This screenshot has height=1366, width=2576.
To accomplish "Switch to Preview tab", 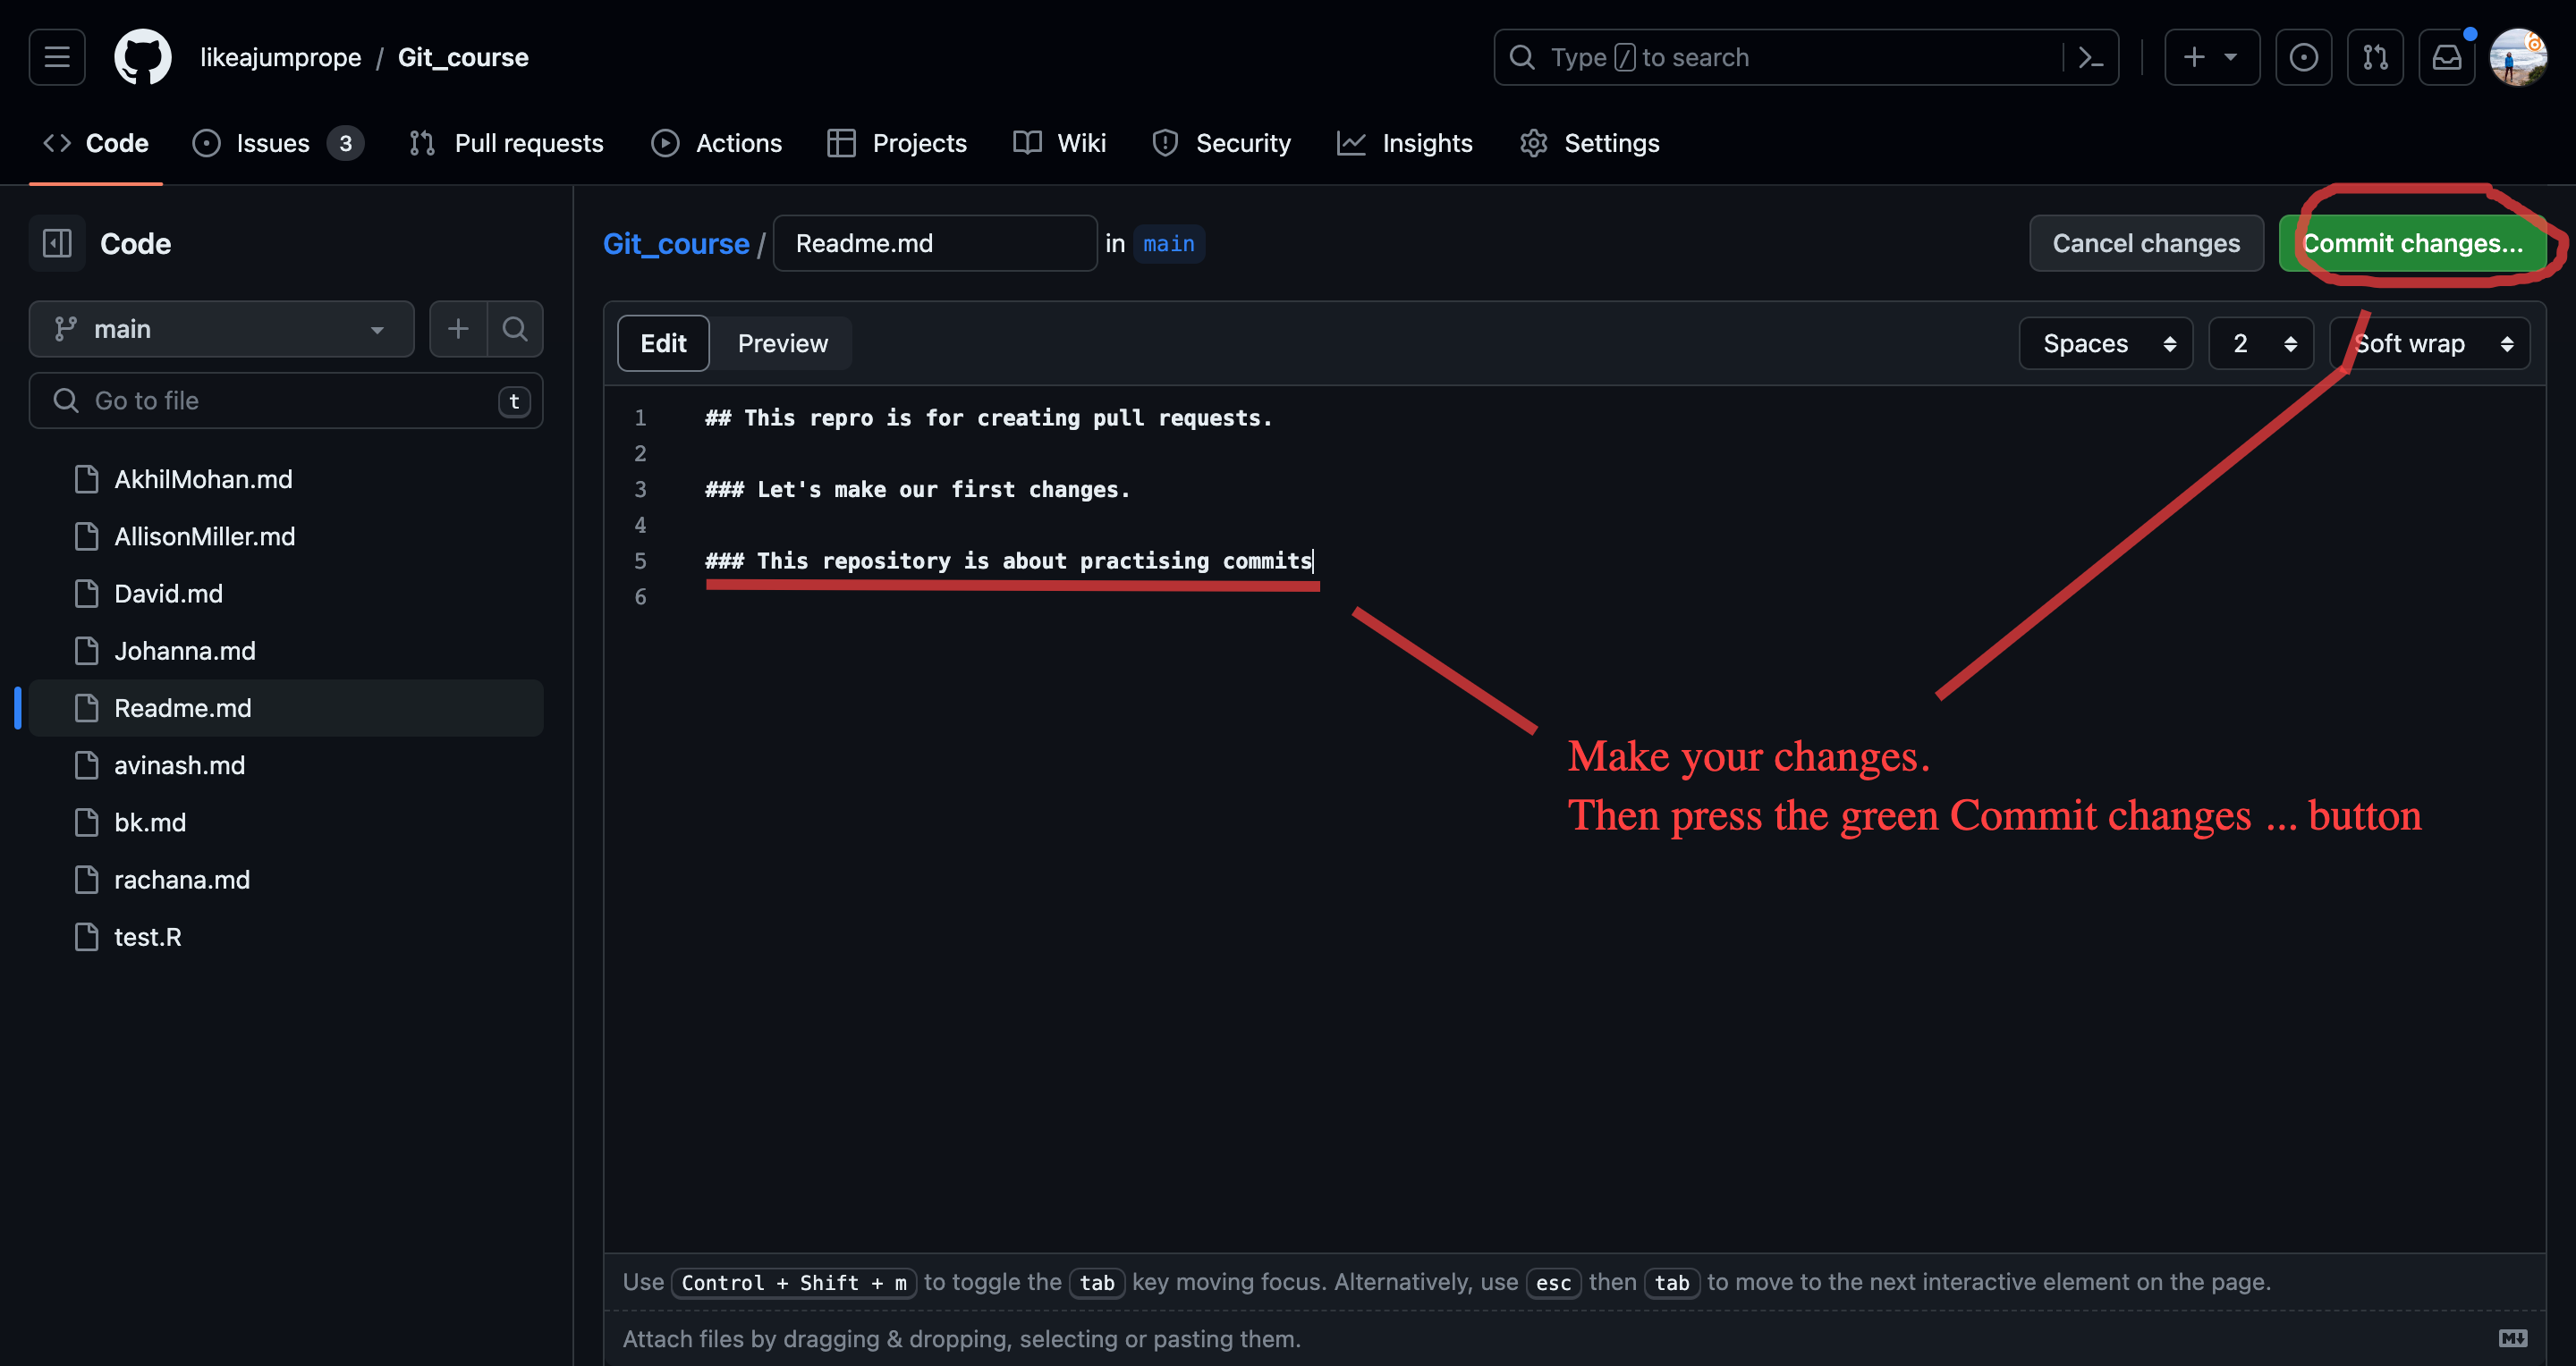I will point(782,341).
